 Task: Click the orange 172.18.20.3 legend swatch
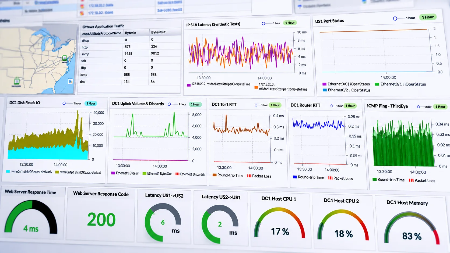pyautogui.click(x=256, y=87)
